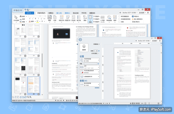
Task: Click the 装订线 binding gutter icon
Action: click(79, 17)
